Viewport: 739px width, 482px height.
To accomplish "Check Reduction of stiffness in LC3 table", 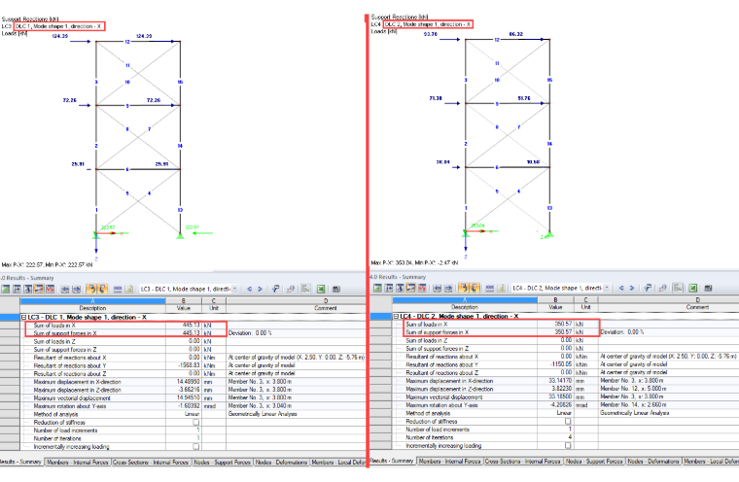I will point(196,422).
